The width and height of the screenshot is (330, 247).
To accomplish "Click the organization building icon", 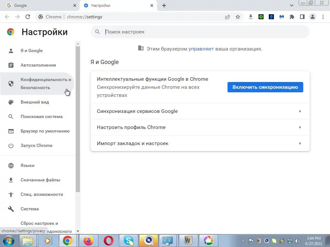I will 141,48.
